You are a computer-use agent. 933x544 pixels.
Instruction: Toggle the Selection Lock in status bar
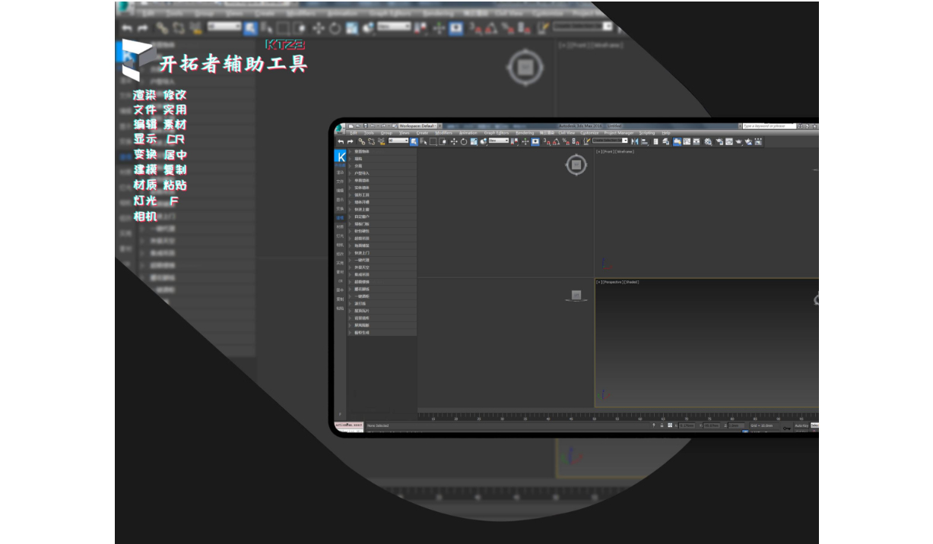coord(662,425)
